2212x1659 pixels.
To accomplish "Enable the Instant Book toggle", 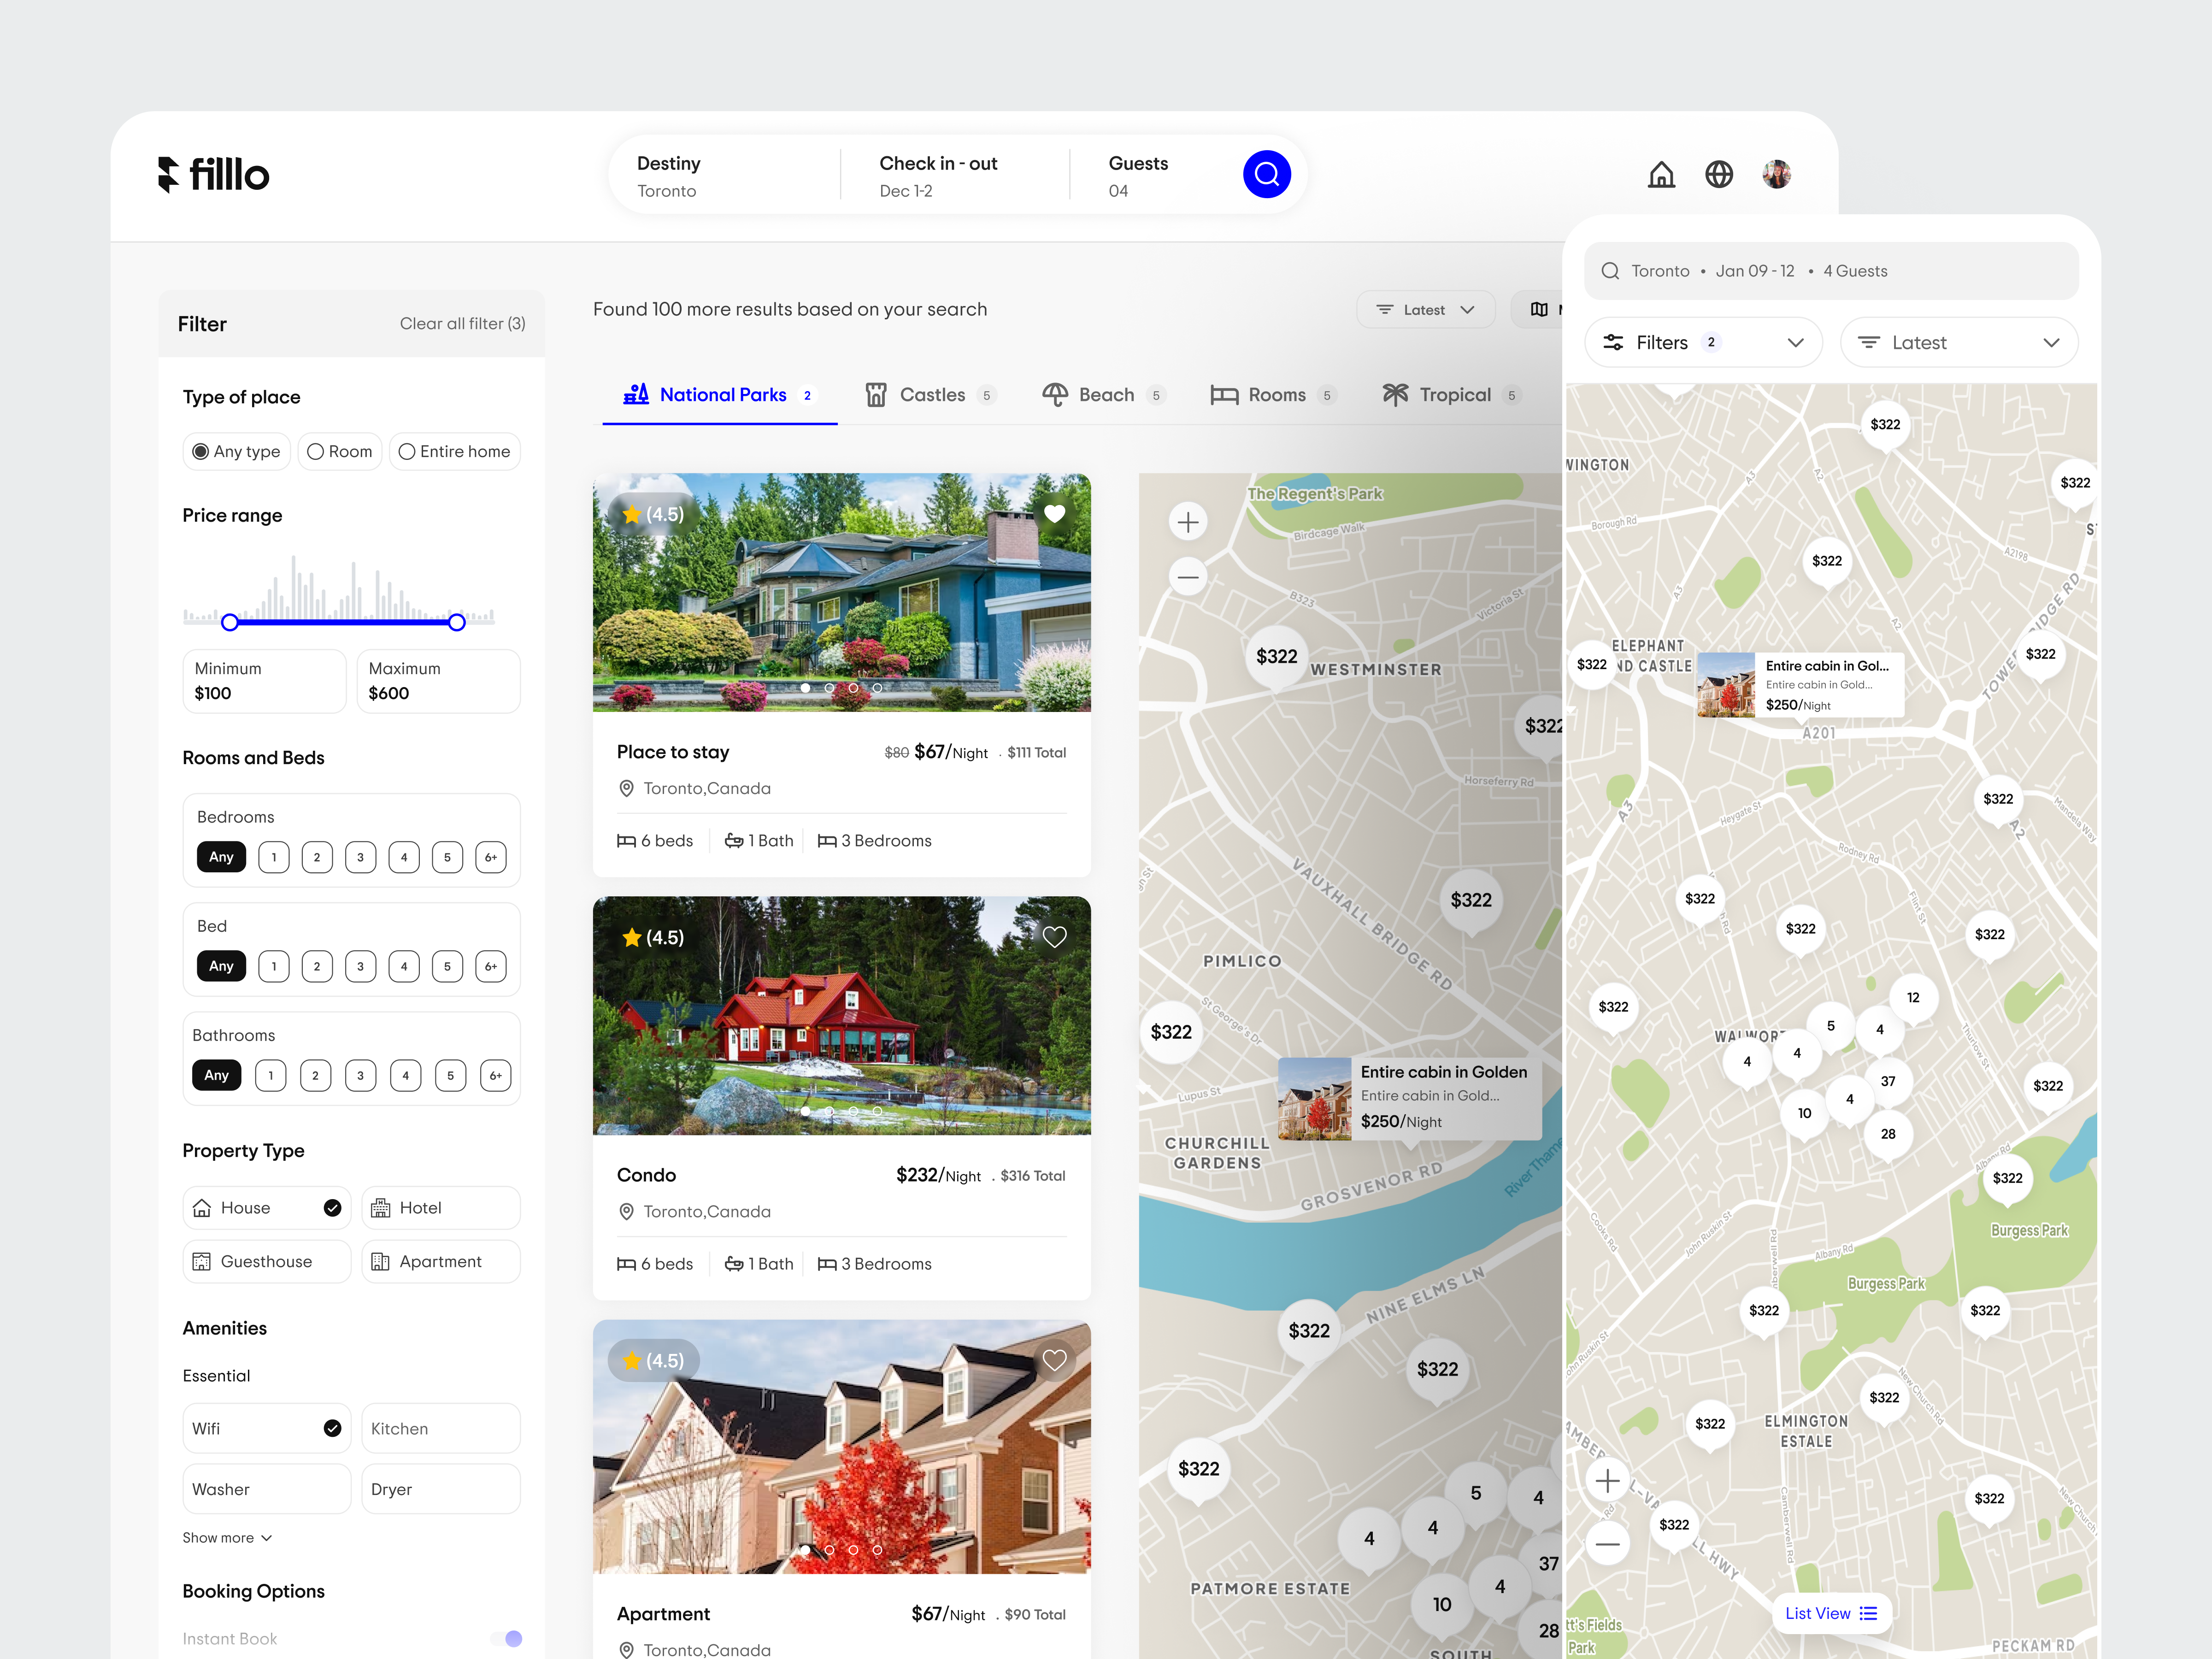I will [507, 1638].
